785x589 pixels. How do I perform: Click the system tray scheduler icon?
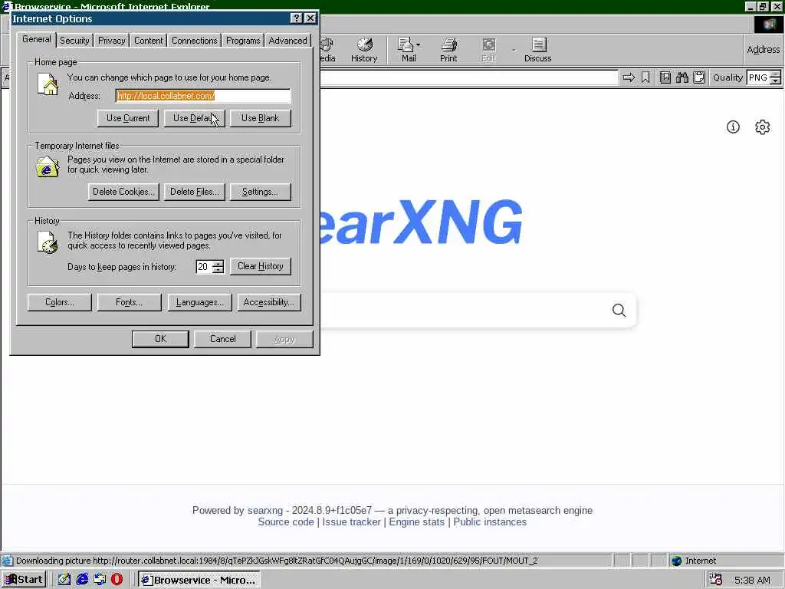(x=716, y=580)
